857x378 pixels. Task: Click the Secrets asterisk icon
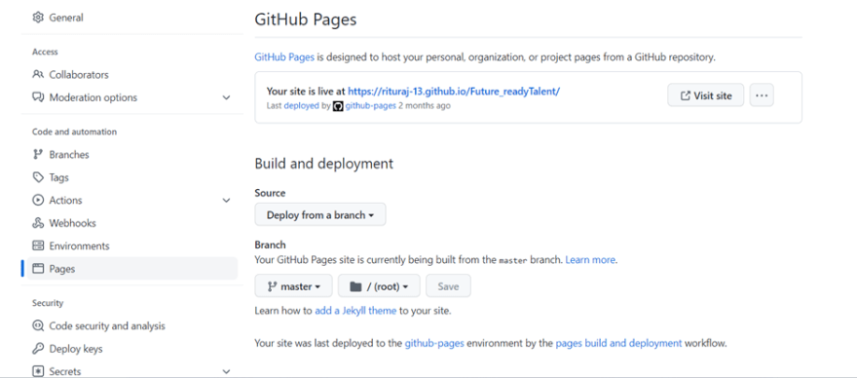pos(38,371)
